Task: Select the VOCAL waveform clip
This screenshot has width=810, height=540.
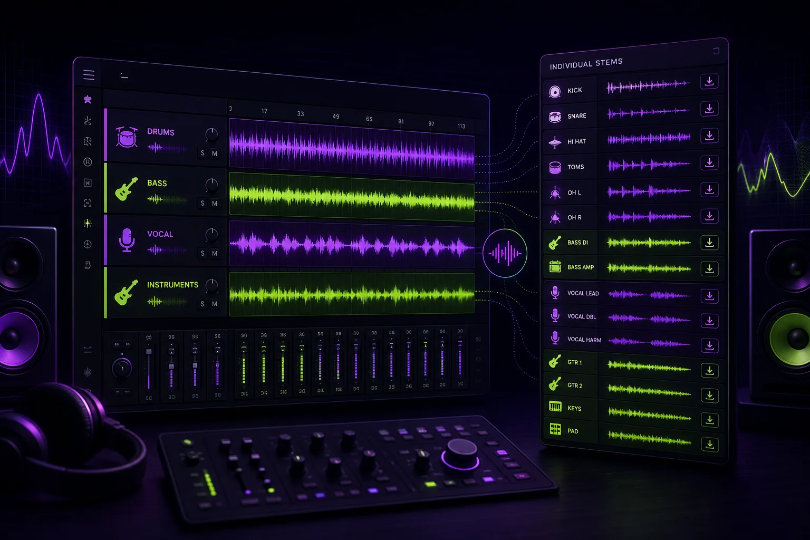Action: point(352,245)
